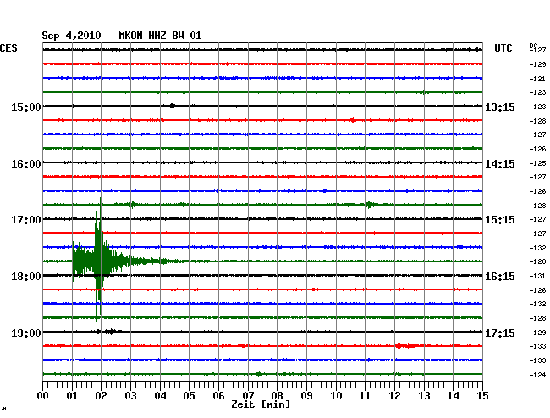Click minute label '13' on time axis
Image resolution: width=550 pixels, height=418 pixels.
pos(424,395)
